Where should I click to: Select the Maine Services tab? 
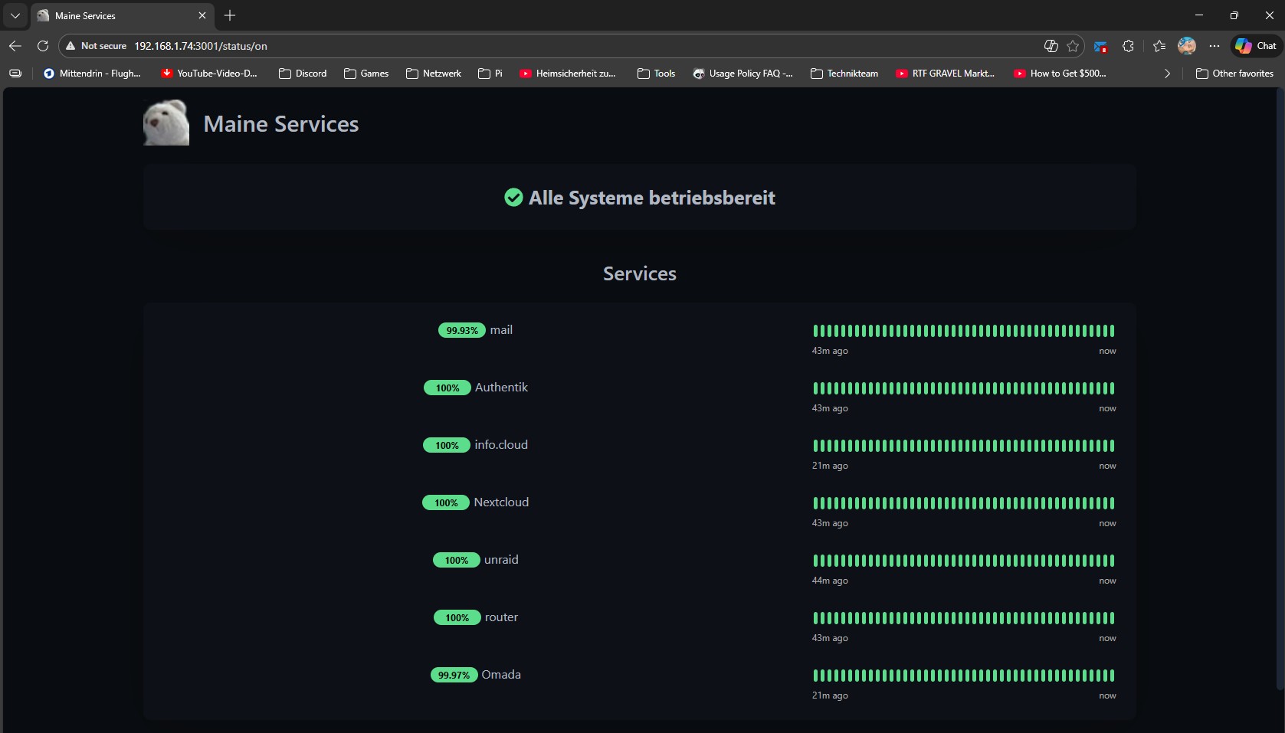pyautogui.click(x=115, y=15)
